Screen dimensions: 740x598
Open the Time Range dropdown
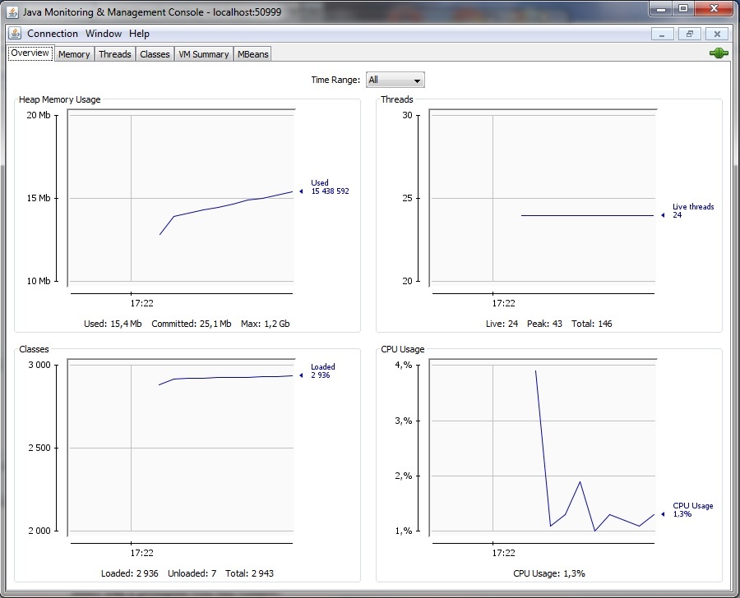click(x=395, y=80)
